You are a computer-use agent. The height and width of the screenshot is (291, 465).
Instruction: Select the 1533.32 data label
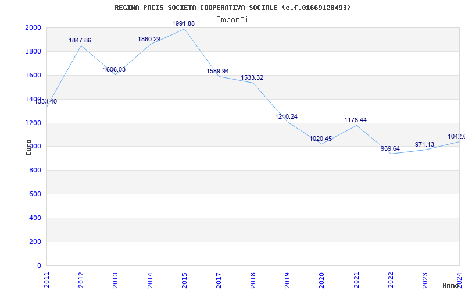coord(252,78)
